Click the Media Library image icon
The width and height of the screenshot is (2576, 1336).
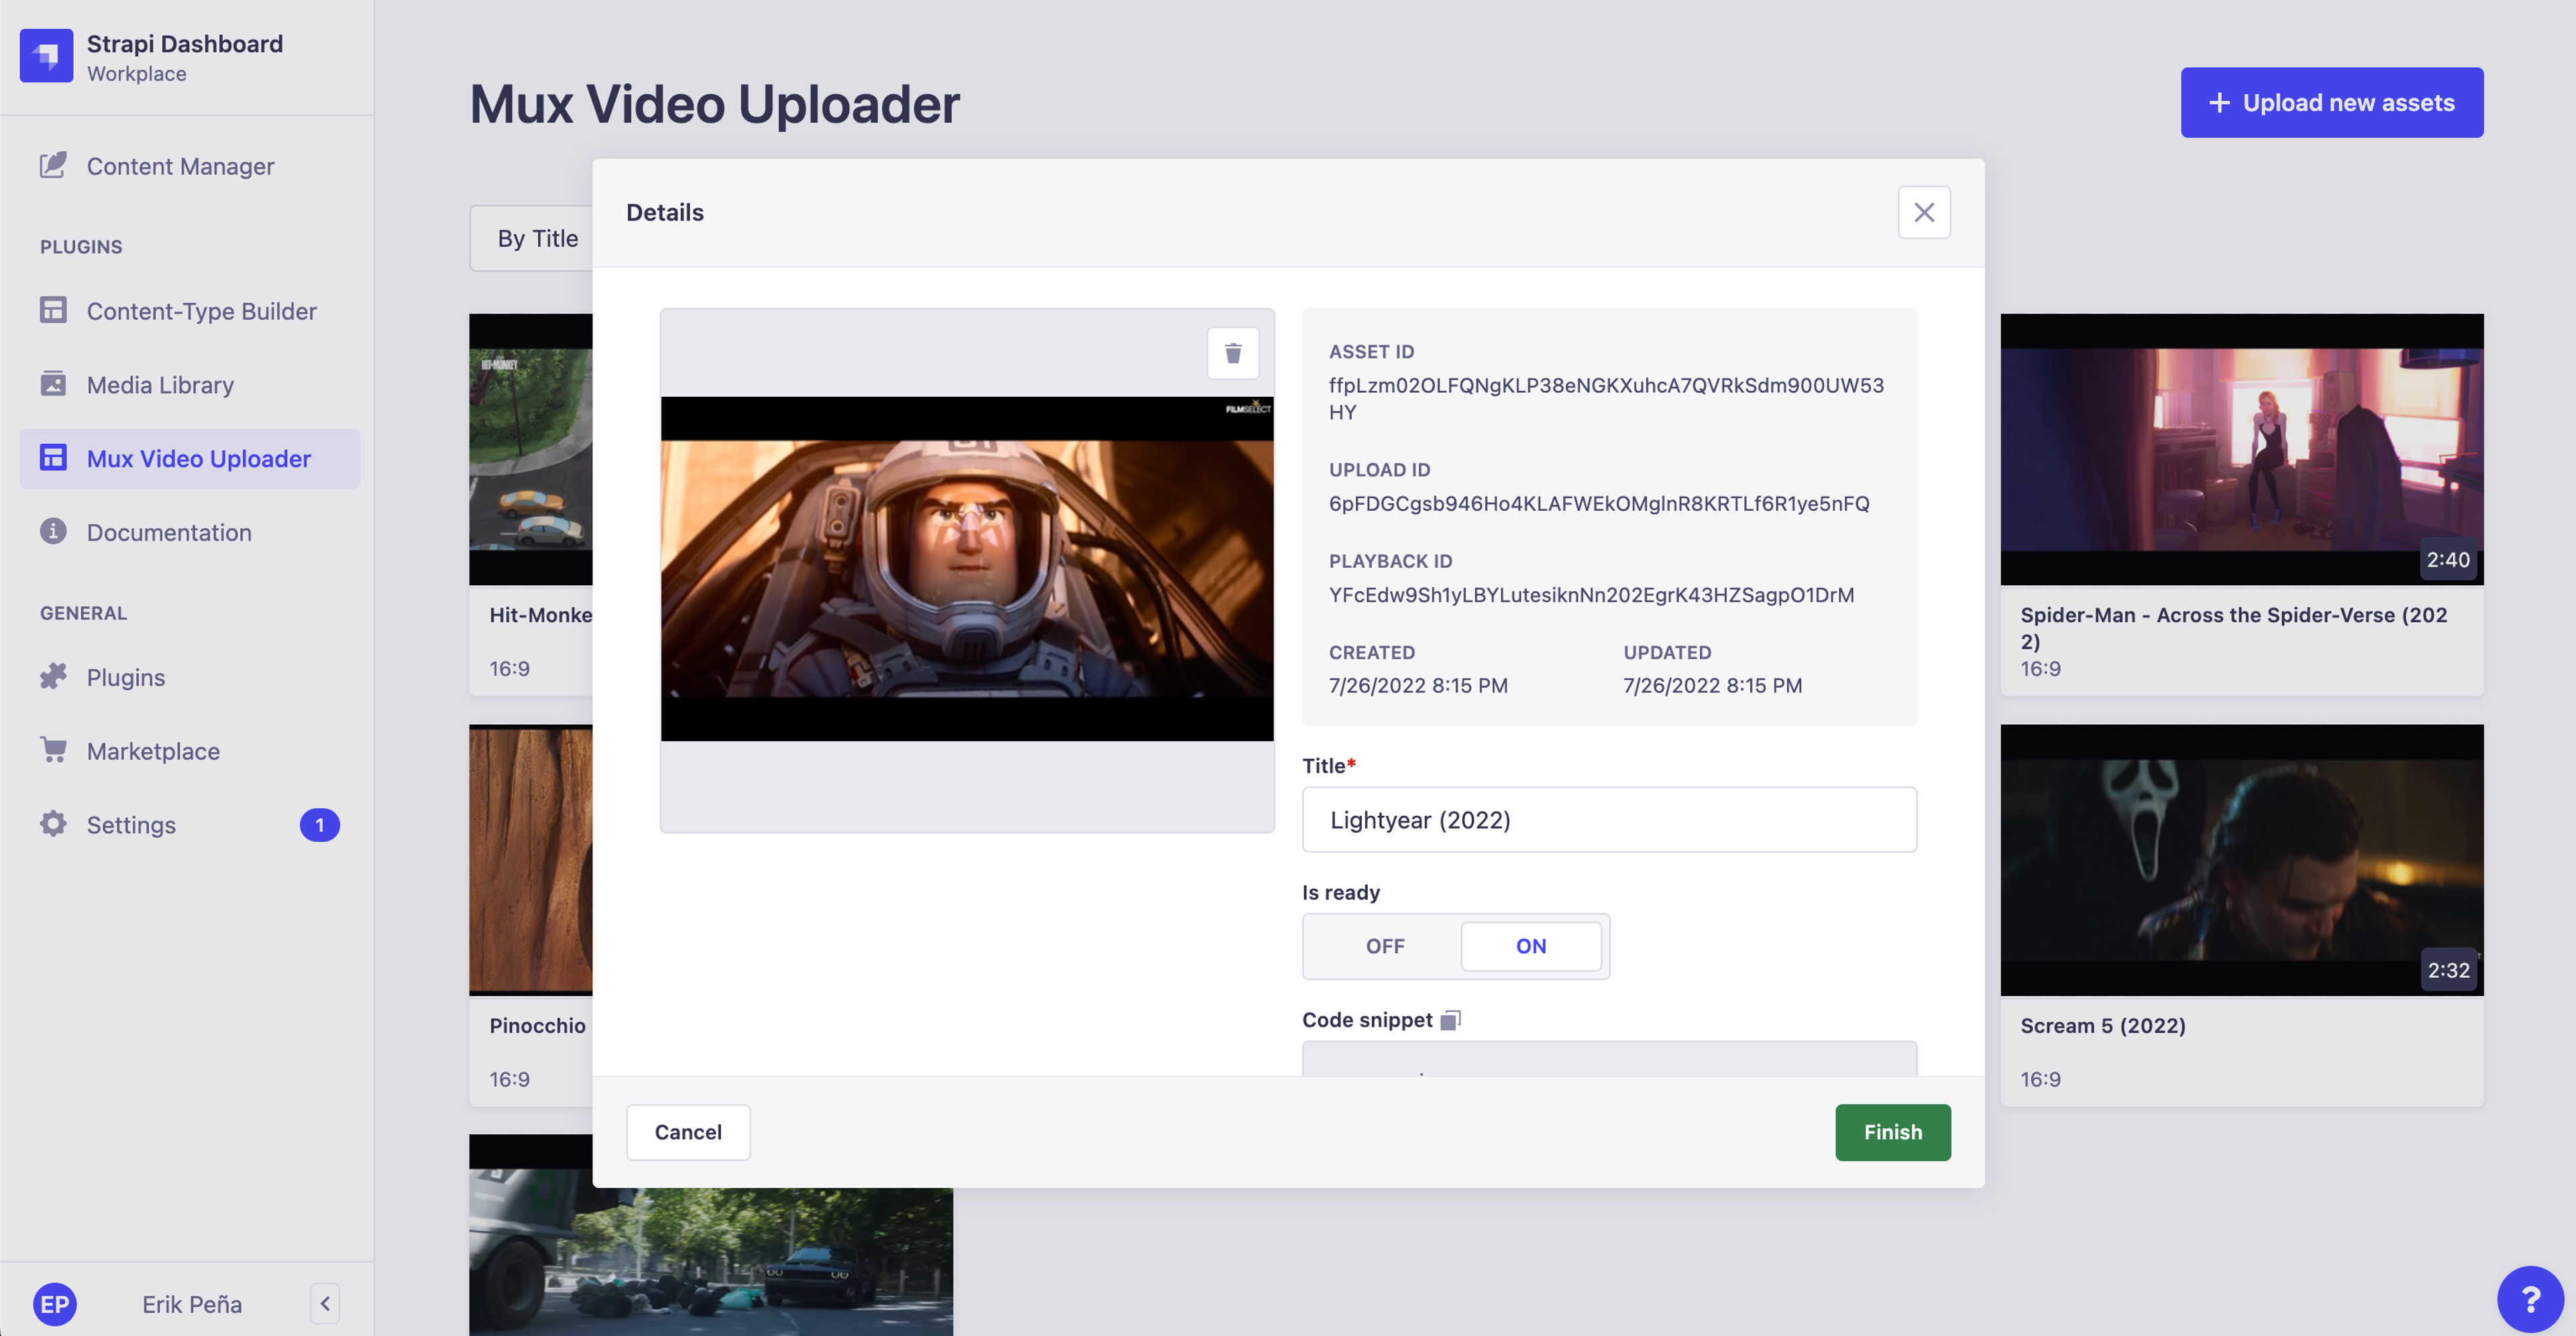[x=53, y=383]
